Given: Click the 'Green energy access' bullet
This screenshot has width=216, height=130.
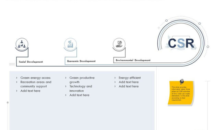Looking at the screenshot, I should coord(35,78).
